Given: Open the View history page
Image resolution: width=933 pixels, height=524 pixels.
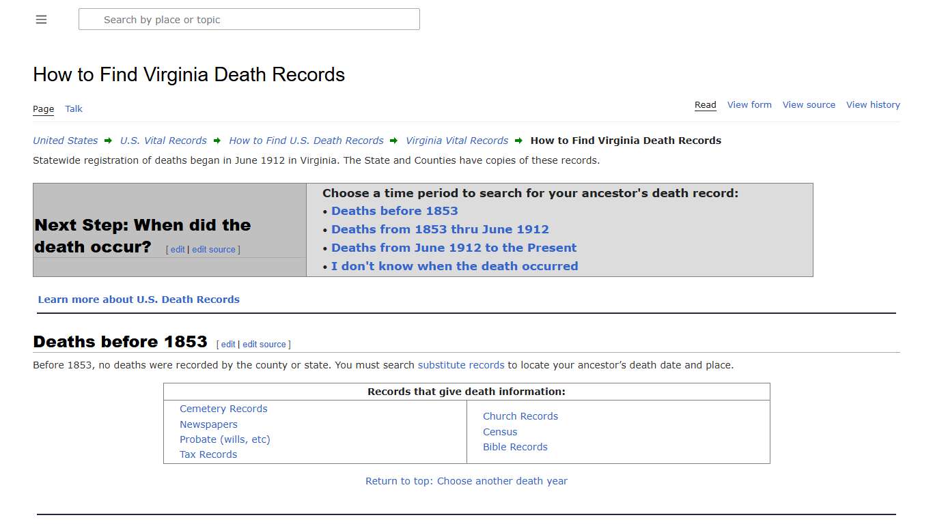Looking at the screenshot, I should tap(873, 104).
